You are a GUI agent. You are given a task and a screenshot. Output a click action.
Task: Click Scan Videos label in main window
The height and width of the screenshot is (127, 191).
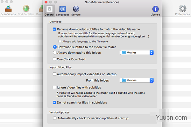point(8,14)
